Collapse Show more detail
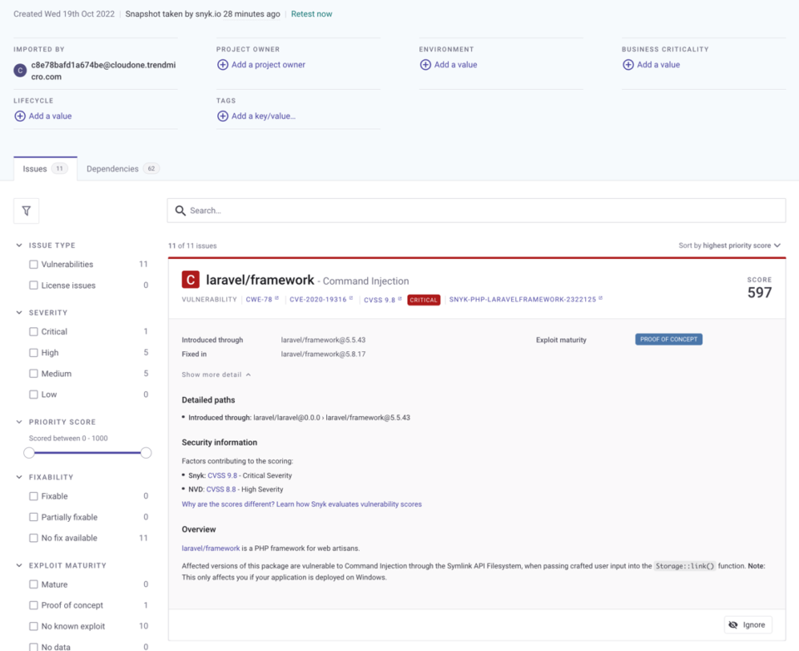This screenshot has width=799, height=651. [x=216, y=375]
